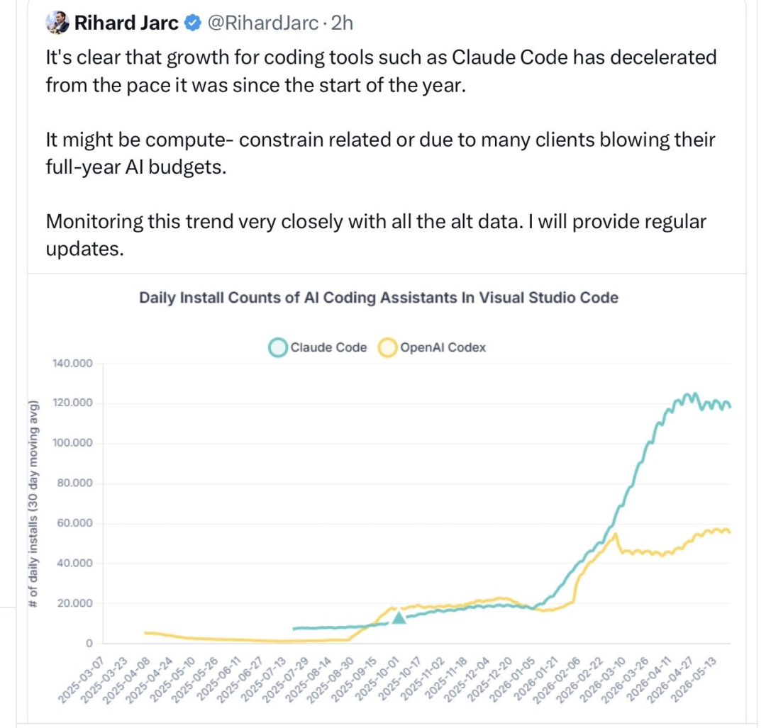Open the @RihardJarc handle link

coord(263,23)
